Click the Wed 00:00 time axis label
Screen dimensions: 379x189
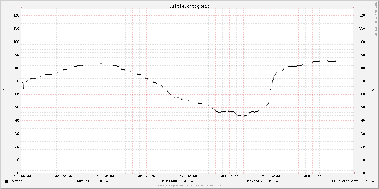(x=22, y=176)
